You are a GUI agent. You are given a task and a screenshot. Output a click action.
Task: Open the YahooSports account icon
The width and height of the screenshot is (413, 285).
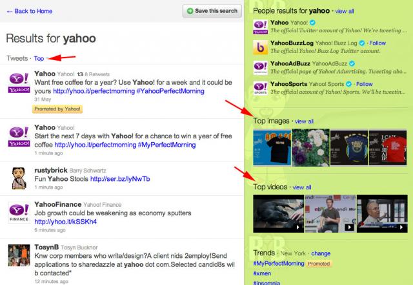coord(259,88)
